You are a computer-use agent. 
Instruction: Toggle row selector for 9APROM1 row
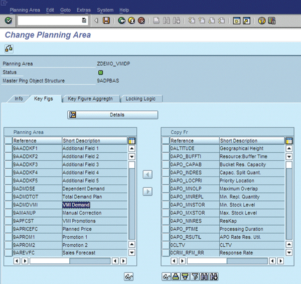[8, 237]
